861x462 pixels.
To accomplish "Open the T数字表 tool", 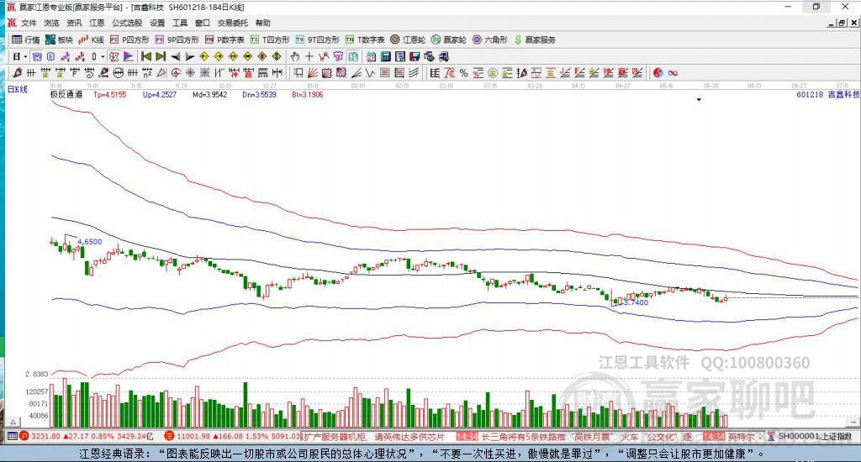I will tap(365, 39).
